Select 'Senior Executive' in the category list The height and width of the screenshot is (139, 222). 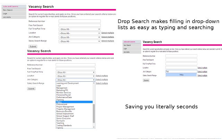(74, 118)
